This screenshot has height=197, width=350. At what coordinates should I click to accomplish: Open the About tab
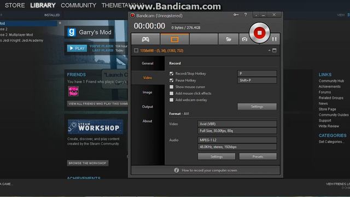[148, 121]
